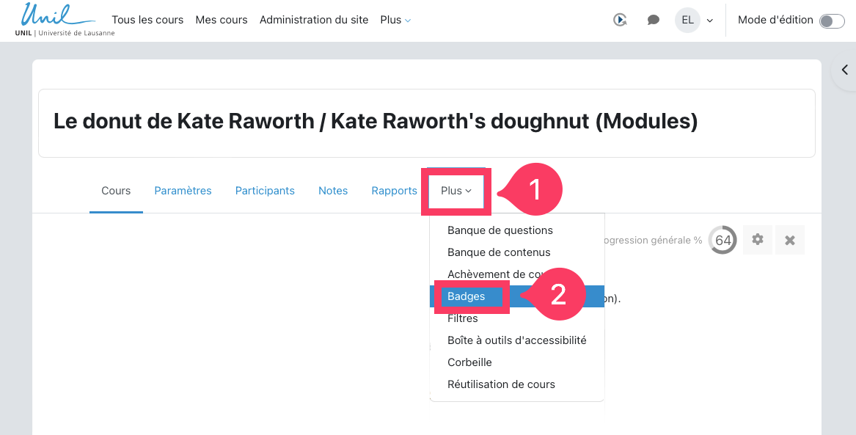
Task: Open Administration du site link
Action: [314, 20]
